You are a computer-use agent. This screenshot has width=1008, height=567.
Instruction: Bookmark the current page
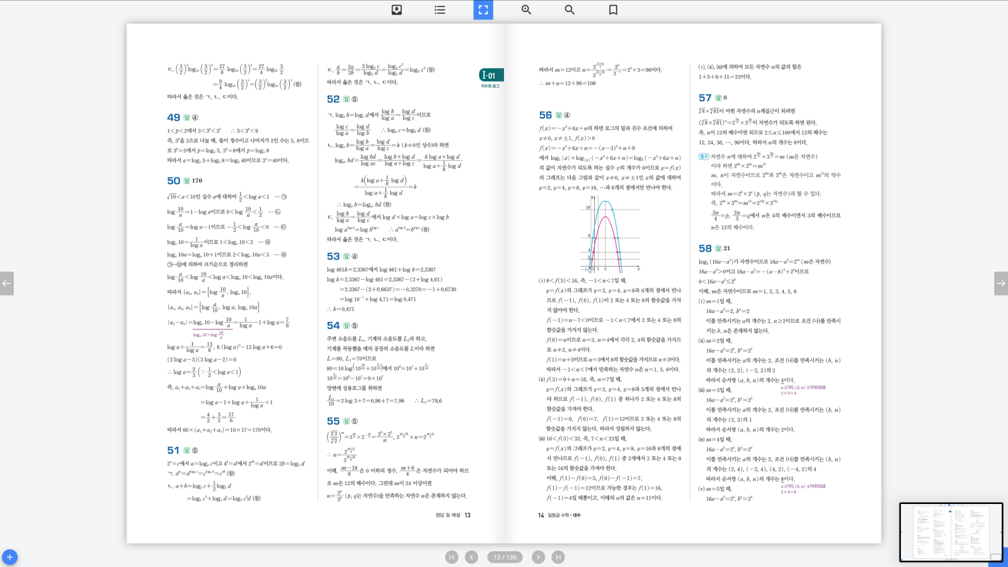[613, 10]
